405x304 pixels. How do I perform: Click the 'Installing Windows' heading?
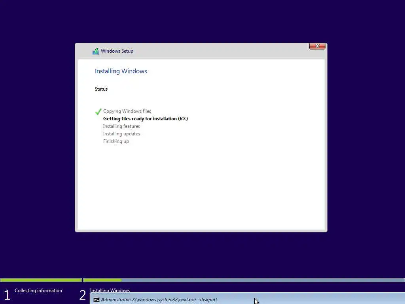click(x=121, y=71)
